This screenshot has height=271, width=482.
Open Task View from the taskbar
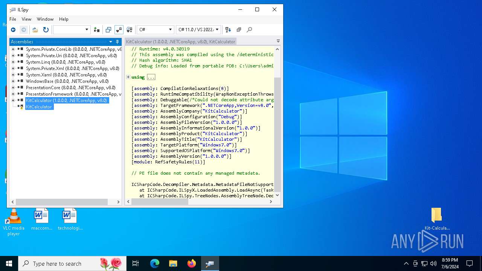pyautogui.click(x=136, y=263)
